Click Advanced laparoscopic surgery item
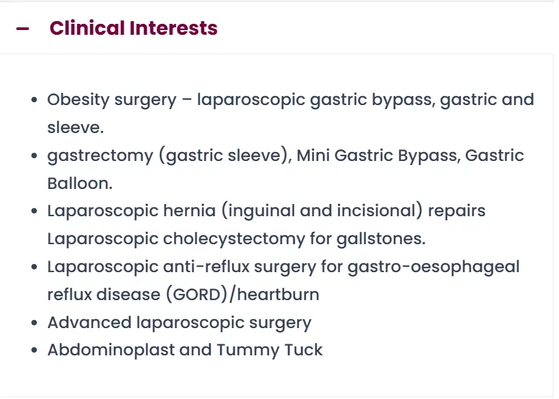 [x=179, y=323]
